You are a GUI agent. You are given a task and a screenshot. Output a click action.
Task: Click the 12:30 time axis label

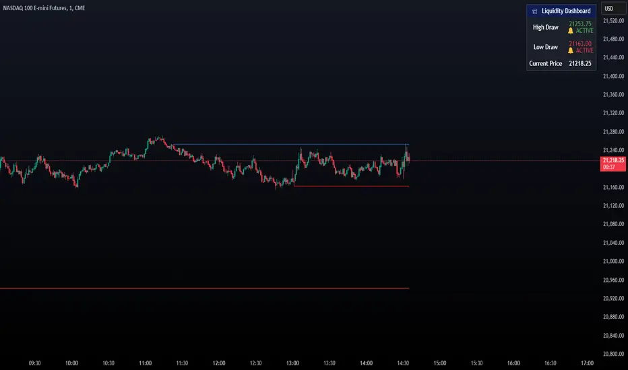coord(256,363)
